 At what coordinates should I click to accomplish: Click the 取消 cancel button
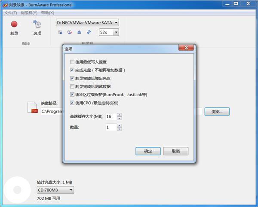[176, 151]
